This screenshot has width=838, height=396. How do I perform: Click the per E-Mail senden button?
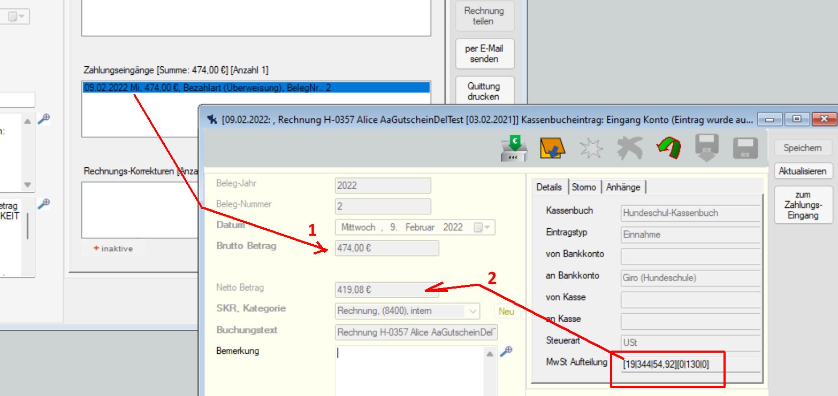pos(484,53)
